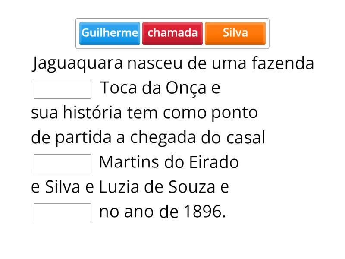345x259 pixels.
Task: Click the word Jaguaquara in the sentence
Action: click(x=78, y=64)
